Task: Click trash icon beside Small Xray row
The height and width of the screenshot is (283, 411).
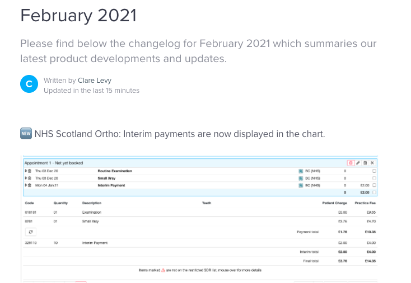Action: point(30,178)
